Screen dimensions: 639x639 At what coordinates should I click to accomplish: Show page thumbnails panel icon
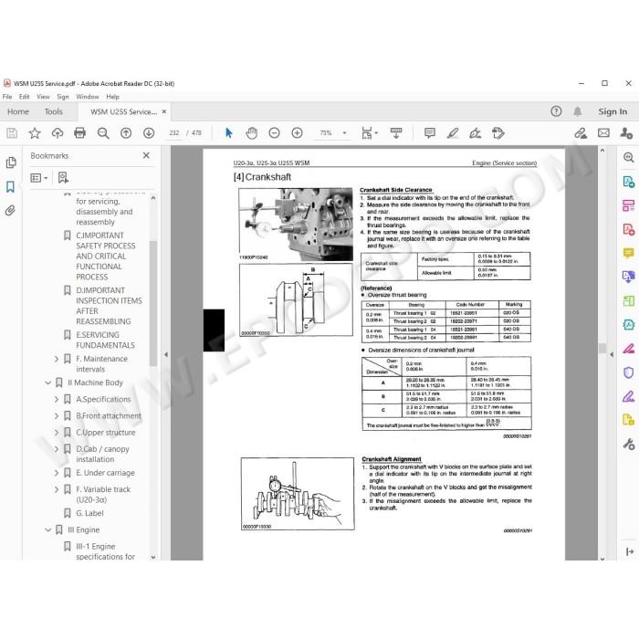click(x=11, y=162)
